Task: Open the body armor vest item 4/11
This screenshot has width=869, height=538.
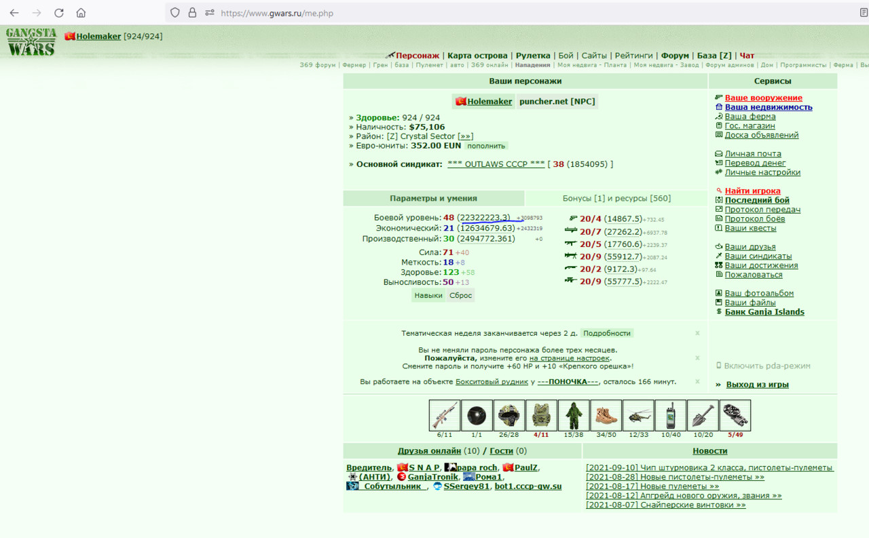Action: [x=541, y=415]
